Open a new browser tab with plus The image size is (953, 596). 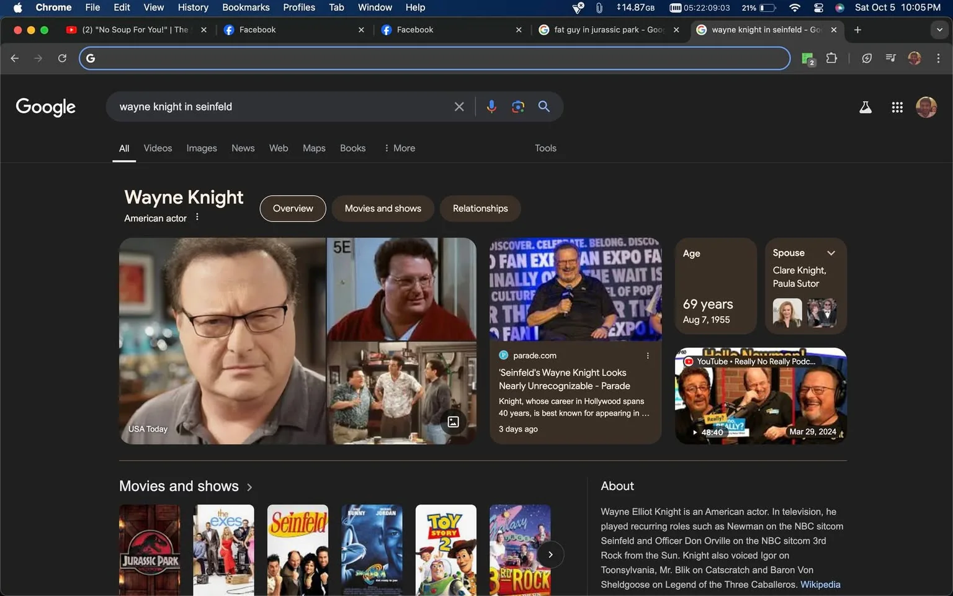pos(857,30)
